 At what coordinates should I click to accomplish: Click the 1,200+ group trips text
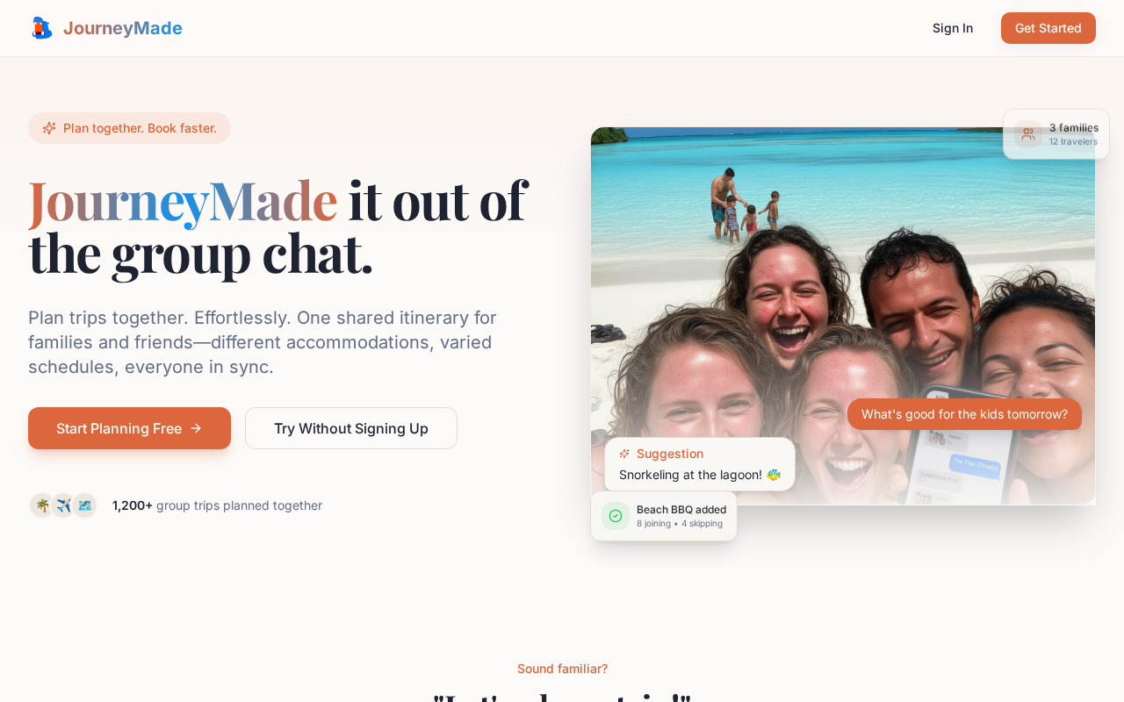click(217, 505)
